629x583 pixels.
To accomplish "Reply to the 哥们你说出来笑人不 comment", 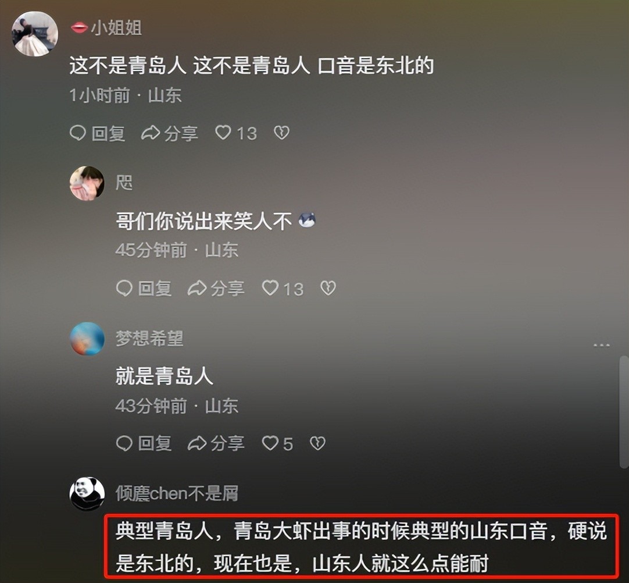I will tap(144, 288).
